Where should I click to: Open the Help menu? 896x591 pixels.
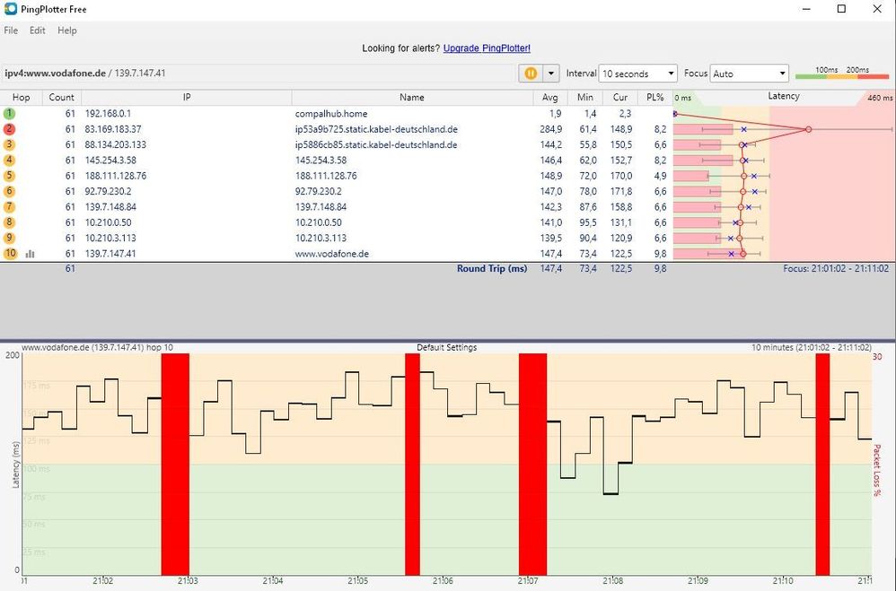[66, 30]
